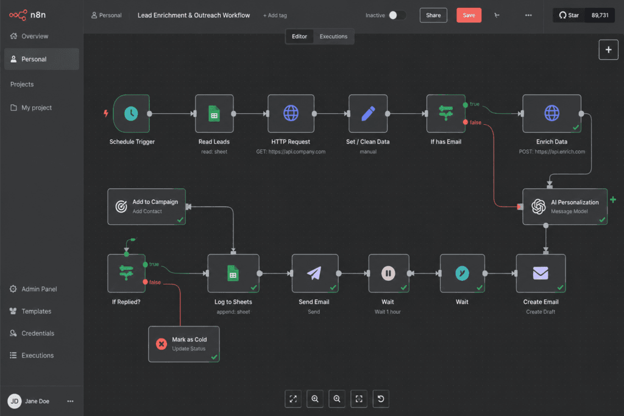Image resolution: width=624 pixels, height=416 pixels.
Task: Open the more options ellipsis in header
Action: click(528, 15)
